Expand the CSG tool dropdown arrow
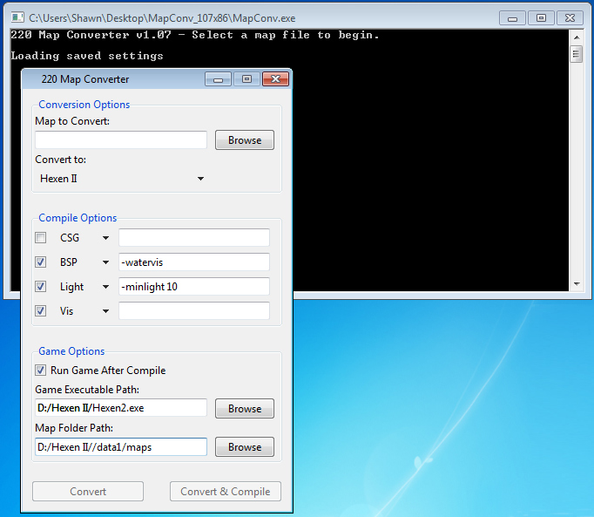 [105, 238]
